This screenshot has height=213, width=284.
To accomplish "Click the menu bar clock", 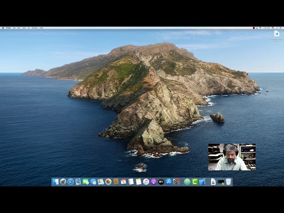I will pyautogui.click(x=266, y=28).
